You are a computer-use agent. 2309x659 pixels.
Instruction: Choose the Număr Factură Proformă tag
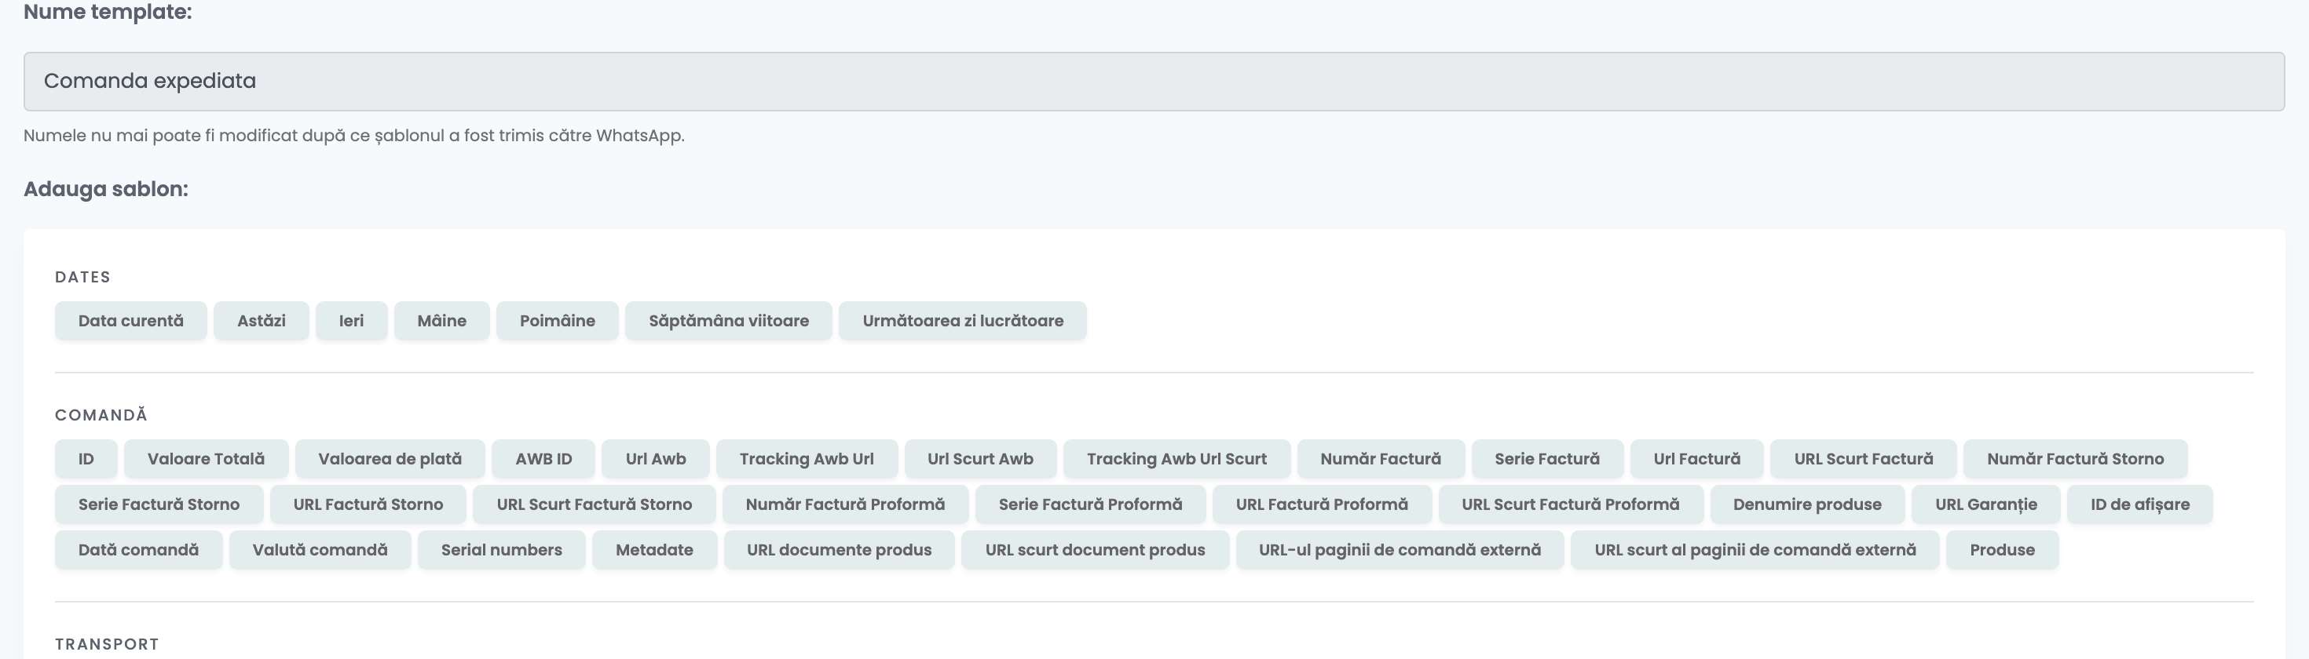point(845,504)
